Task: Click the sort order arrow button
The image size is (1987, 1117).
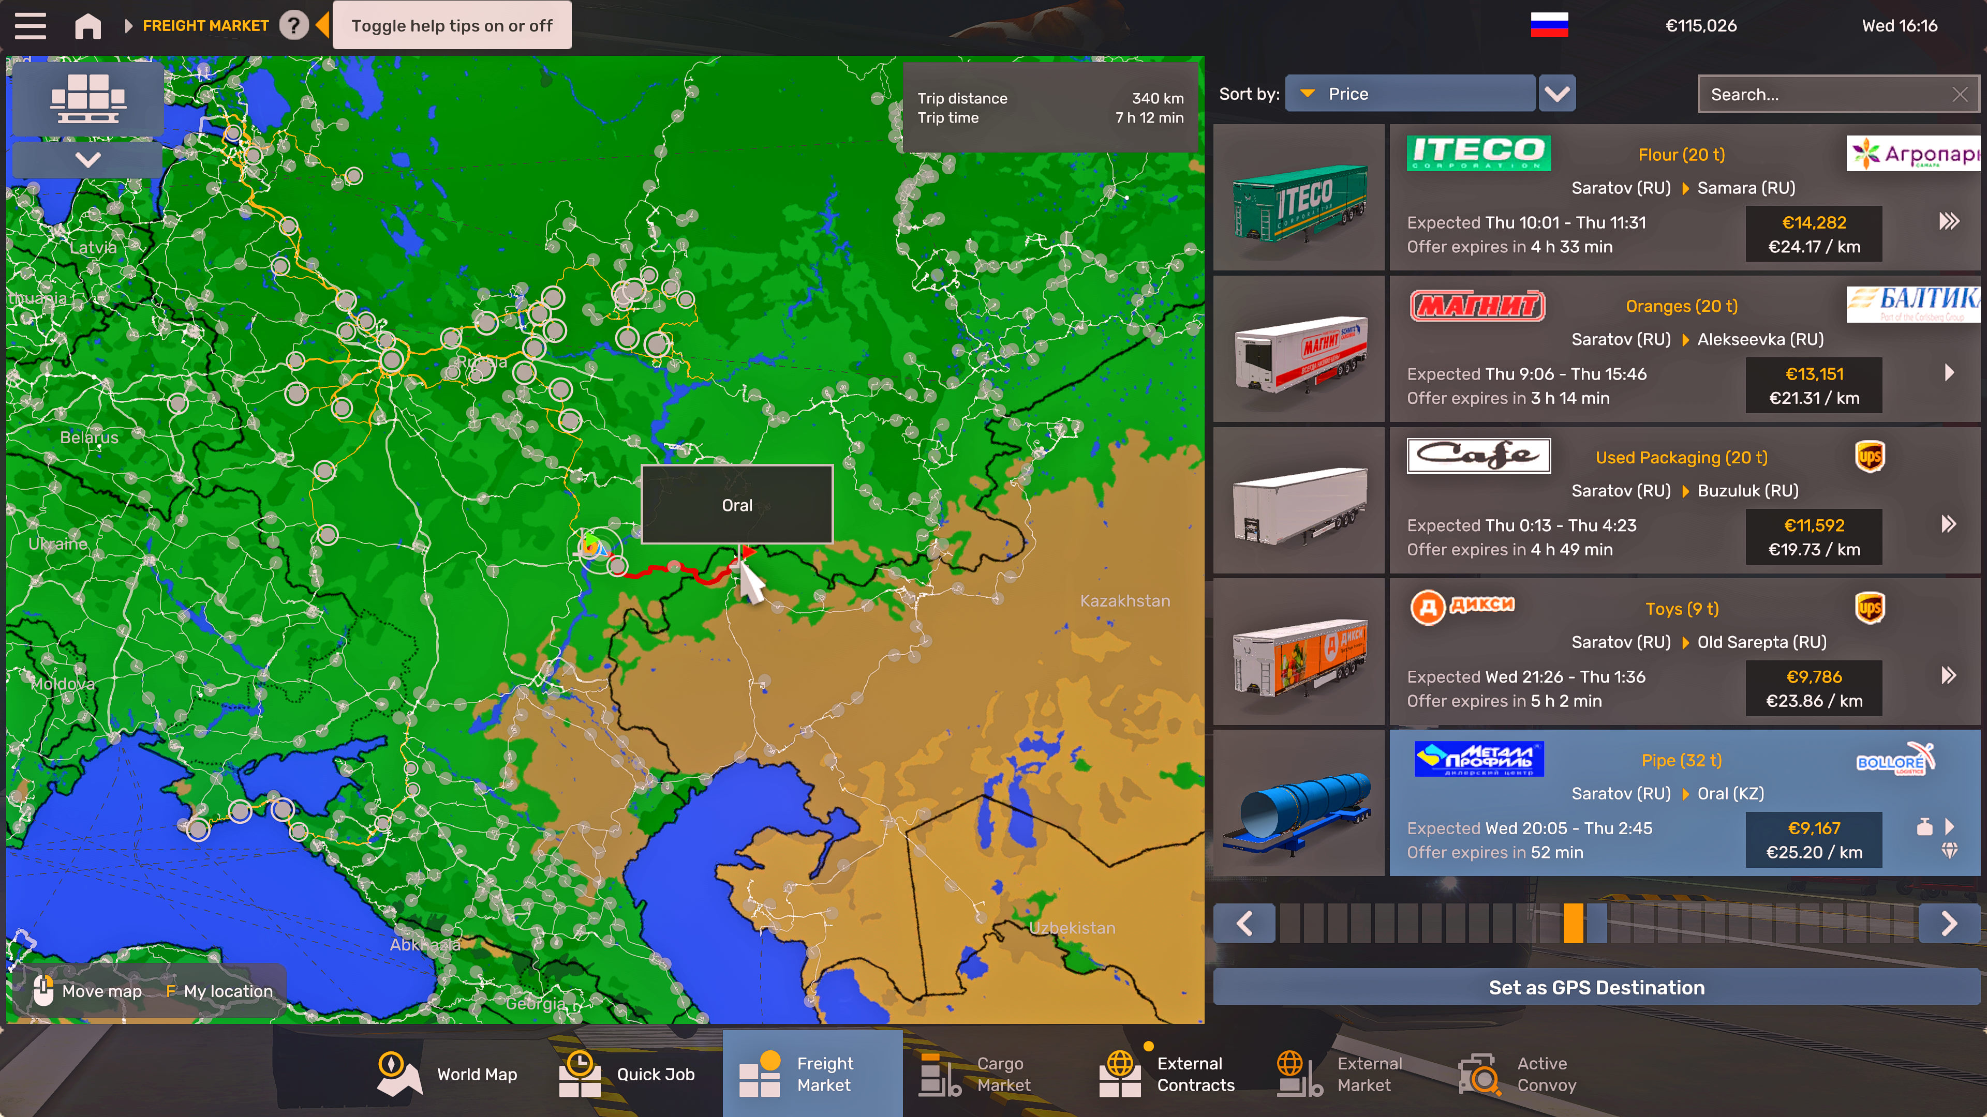Action: 1556,94
